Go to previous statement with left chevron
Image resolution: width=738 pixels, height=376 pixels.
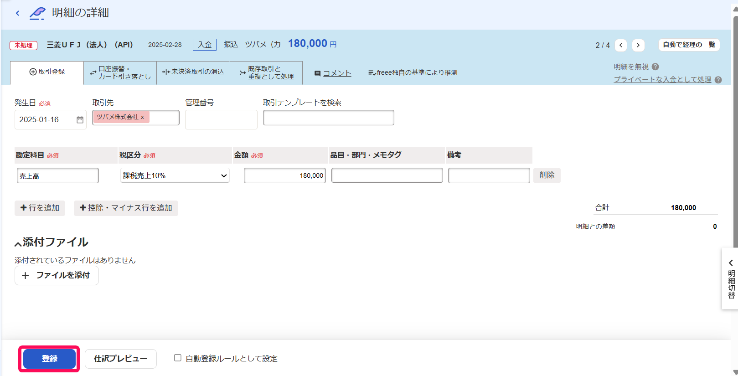point(621,45)
